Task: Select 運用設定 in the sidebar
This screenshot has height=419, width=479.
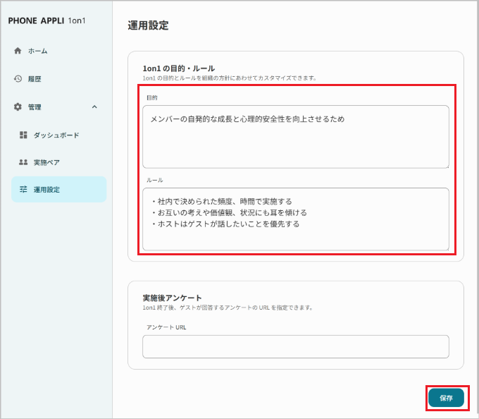Action: [x=58, y=189]
